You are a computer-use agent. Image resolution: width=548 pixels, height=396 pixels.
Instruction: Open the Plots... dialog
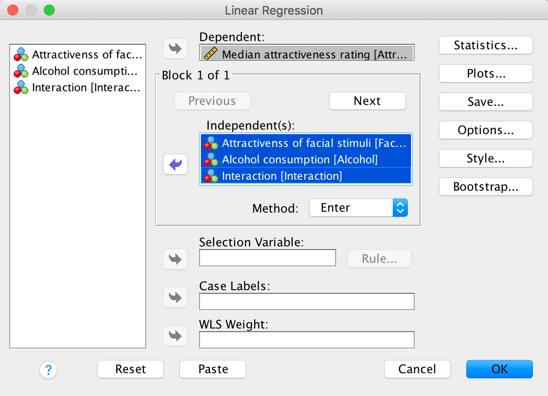point(485,74)
